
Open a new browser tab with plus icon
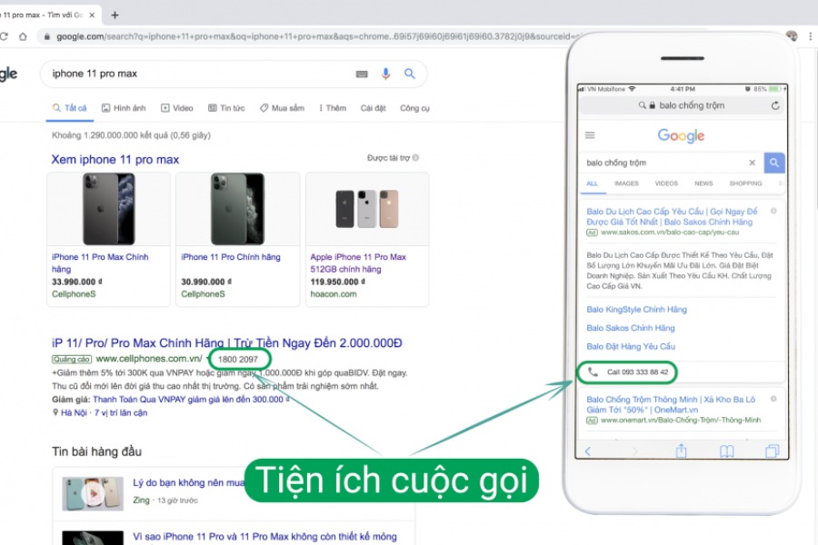click(x=115, y=15)
